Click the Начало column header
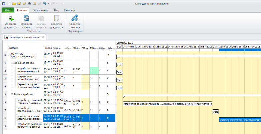 point(48,48)
